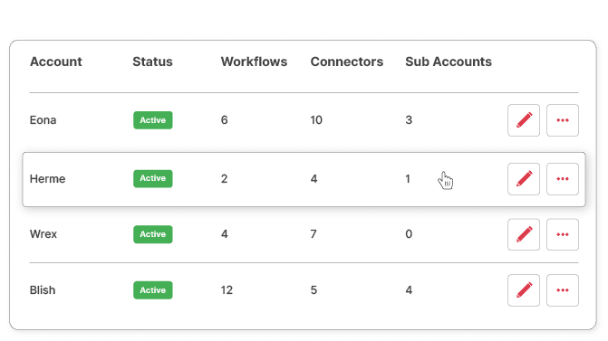Screen dimensions: 608x341
Task: Select the Workflows column header
Action: 254,62
